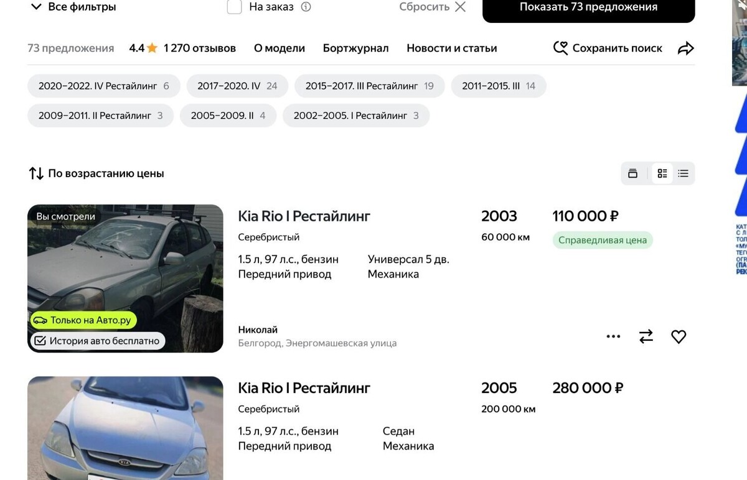Viewport: 747px width, 480px height.
Task: Click Сбросить to reset filters
Action: point(424,7)
